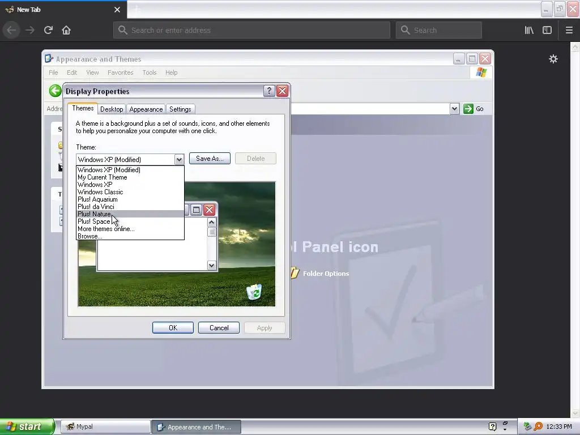Click green back arrow in Control Panel
Image resolution: width=580 pixels, height=435 pixels.
(x=55, y=91)
